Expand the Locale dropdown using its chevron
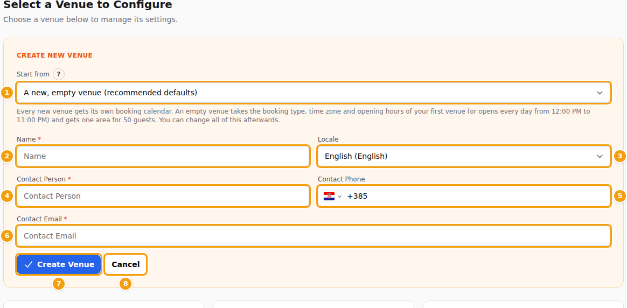Screen dimensions: 627x308 (x=600, y=156)
